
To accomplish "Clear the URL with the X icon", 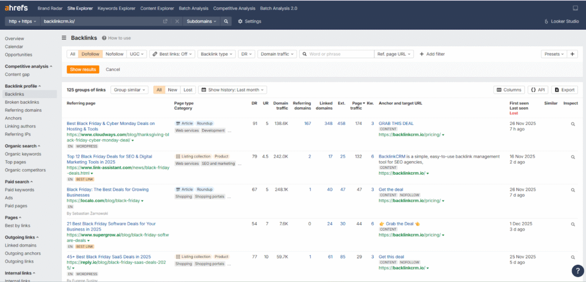I will point(177,21).
